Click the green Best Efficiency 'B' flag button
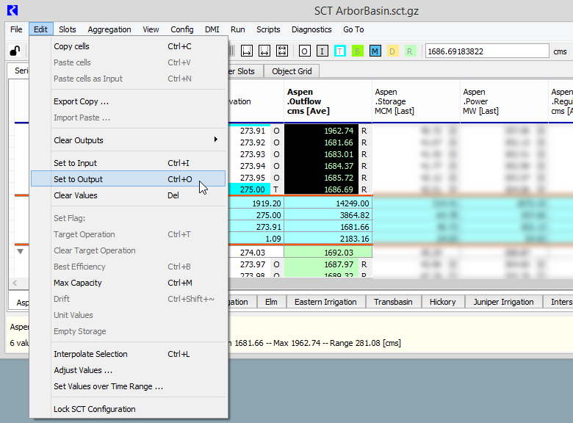The width and height of the screenshot is (573, 423). (358, 51)
